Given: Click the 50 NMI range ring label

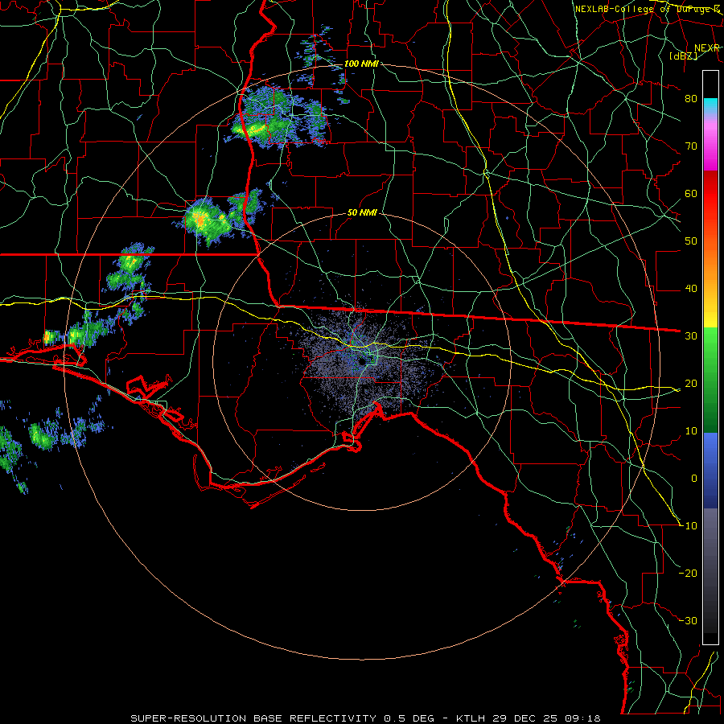Looking at the screenshot, I should (363, 213).
